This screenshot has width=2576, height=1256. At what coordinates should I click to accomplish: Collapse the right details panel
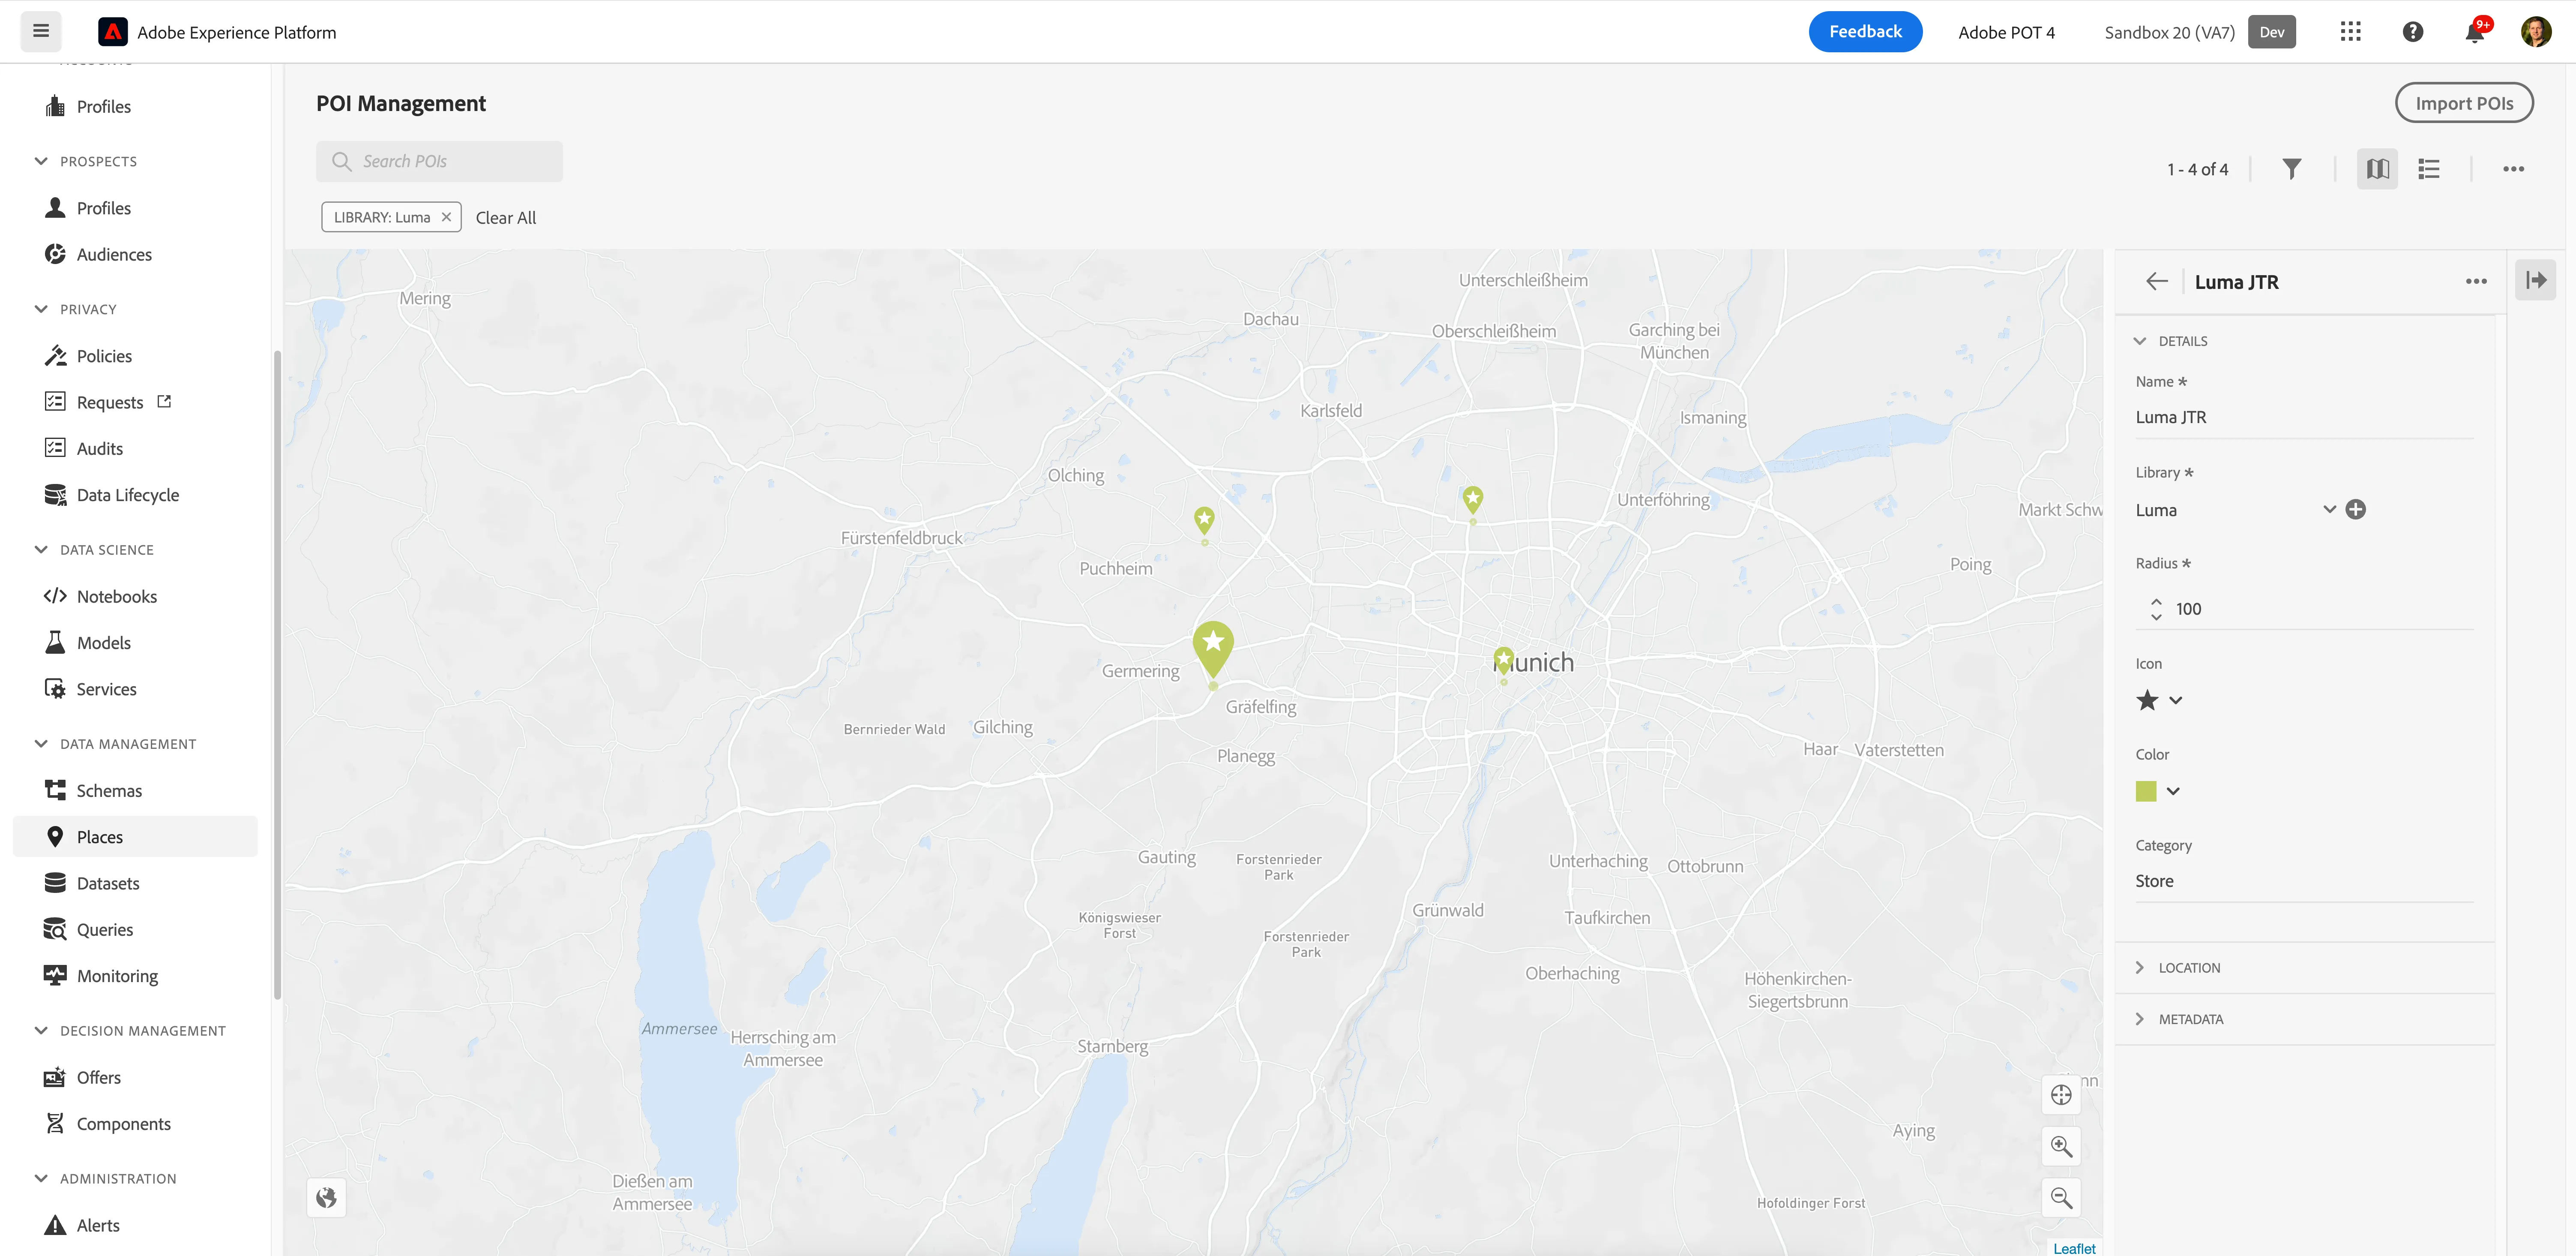click(2536, 280)
